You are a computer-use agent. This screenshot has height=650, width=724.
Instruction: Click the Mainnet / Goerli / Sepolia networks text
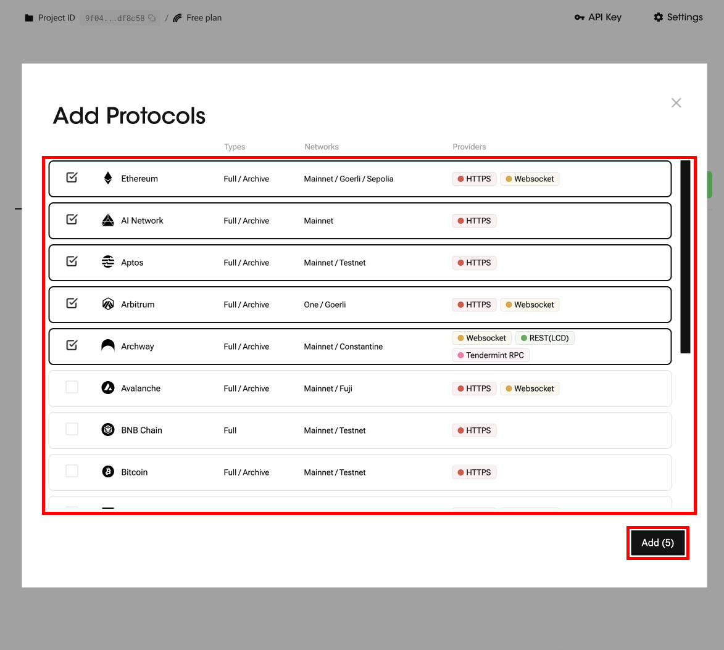pos(349,179)
